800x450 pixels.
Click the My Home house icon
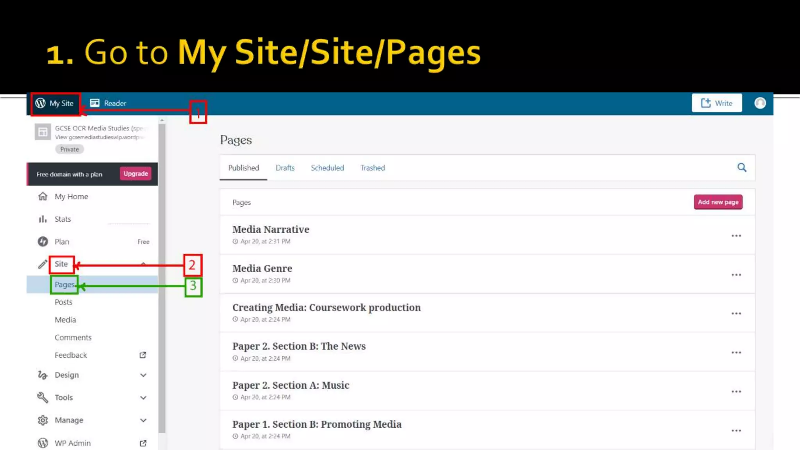coord(43,196)
